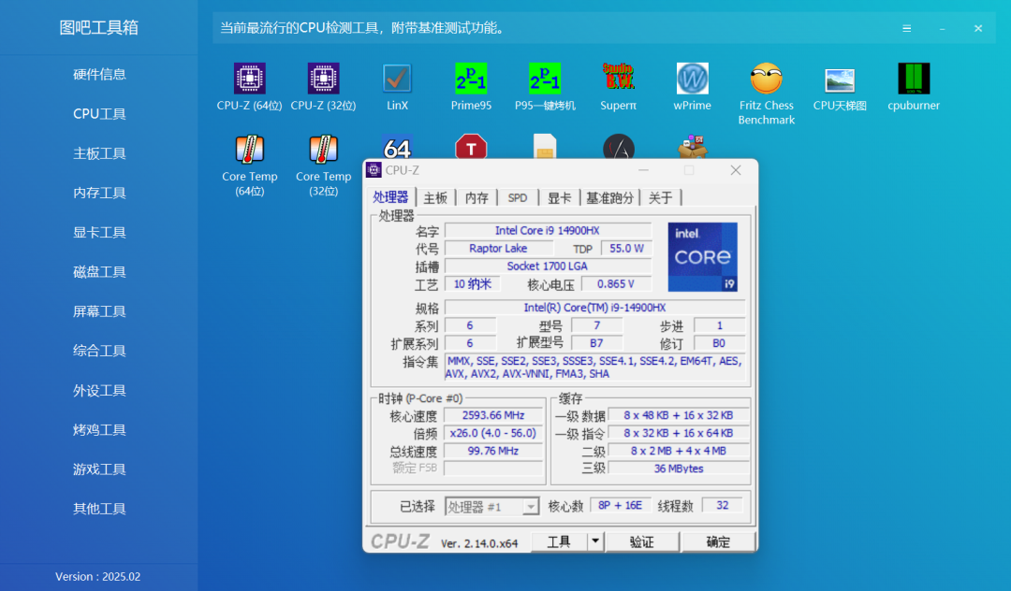
Task: Click the 10 纳米 process value
Action: pos(472,284)
